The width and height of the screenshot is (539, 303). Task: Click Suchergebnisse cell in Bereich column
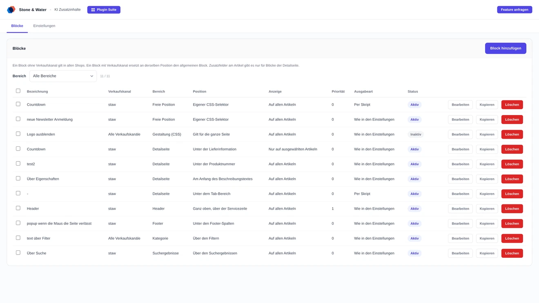coord(165,253)
